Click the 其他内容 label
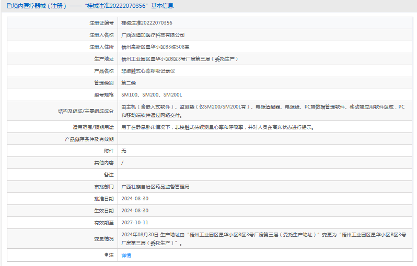This screenshot has width=417, height=266. pos(103,163)
